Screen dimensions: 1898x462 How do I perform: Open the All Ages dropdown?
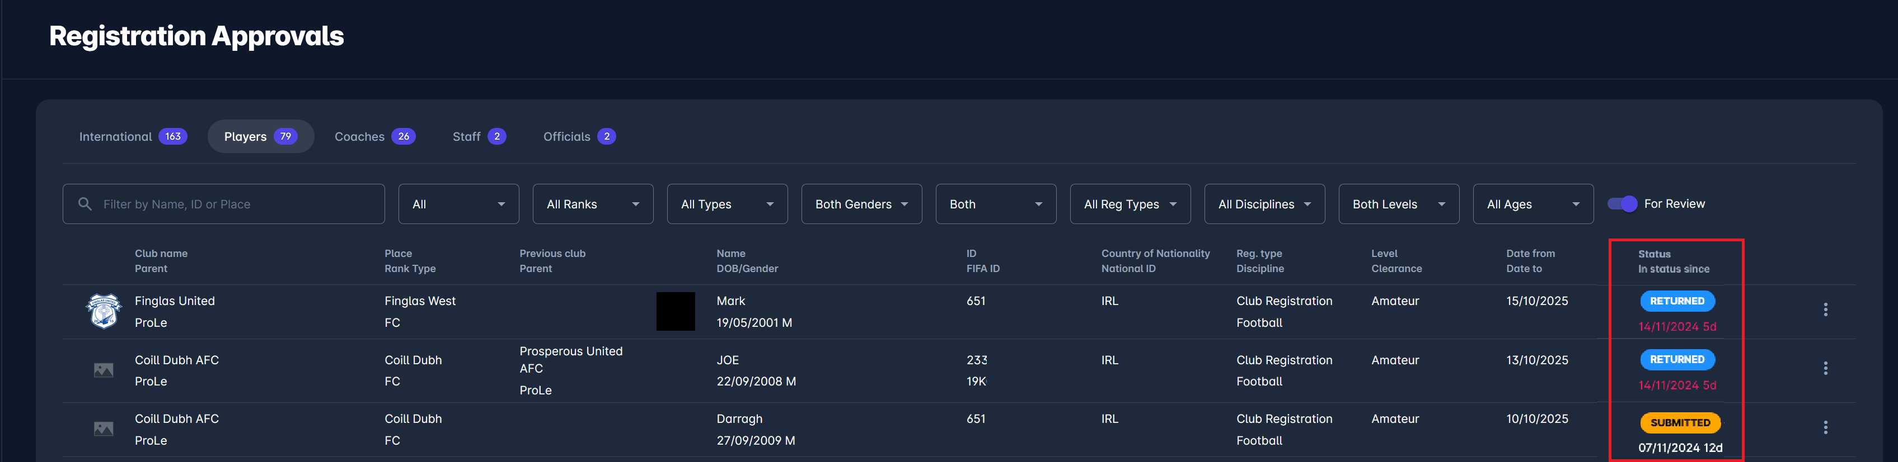coord(1533,204)
